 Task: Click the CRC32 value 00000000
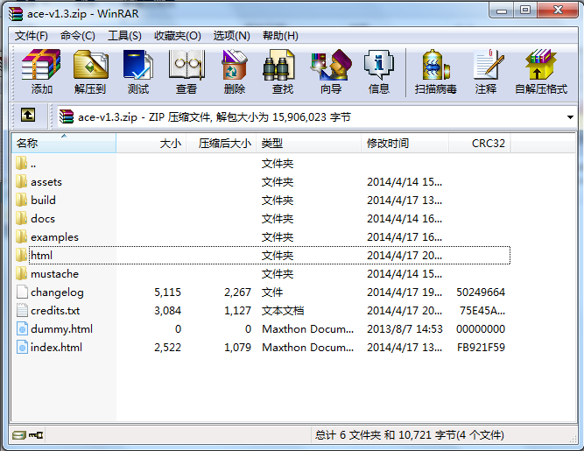coord(481,329)
